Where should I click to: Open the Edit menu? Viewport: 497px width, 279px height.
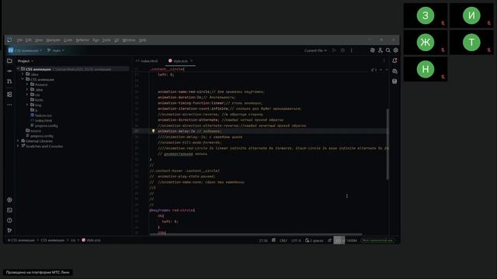[x=29, y=40]
